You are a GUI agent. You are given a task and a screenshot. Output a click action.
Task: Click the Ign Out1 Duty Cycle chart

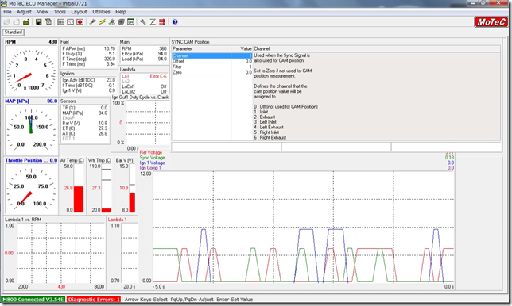tap(148, 122)
